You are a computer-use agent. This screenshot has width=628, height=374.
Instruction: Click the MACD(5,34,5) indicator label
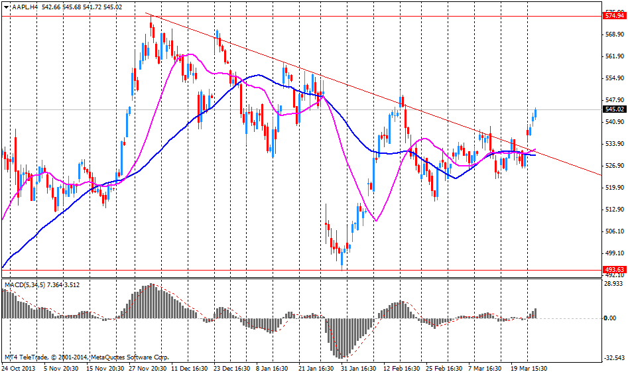coord(25,285)
